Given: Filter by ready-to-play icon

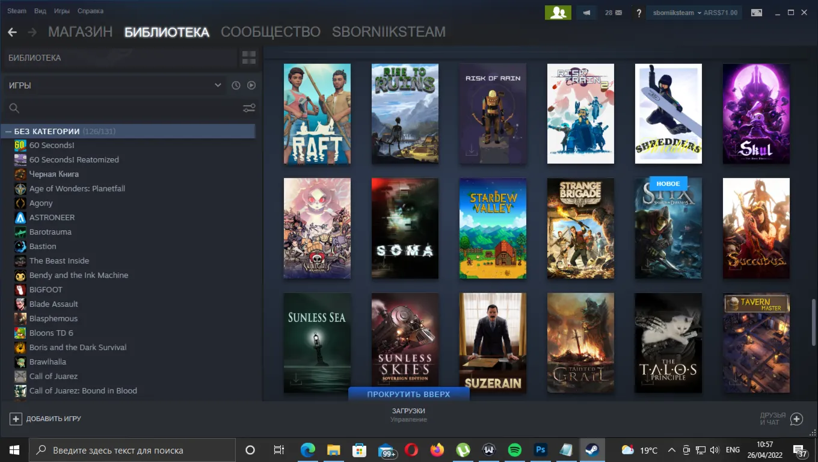Looking at the screenshot, I should coord(251,85).
